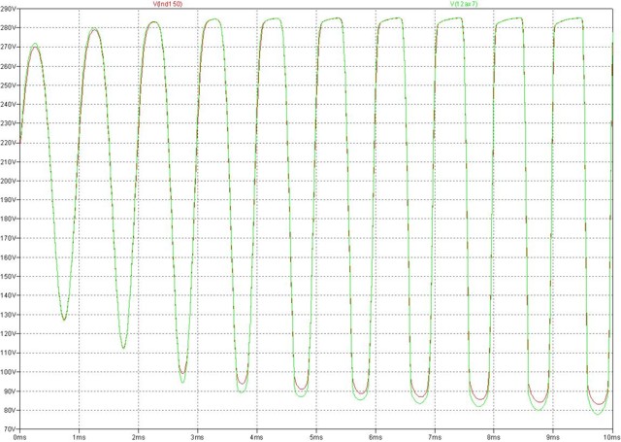
Task: Select the 5ms tick on the time axis
Action: click(315, 436)
